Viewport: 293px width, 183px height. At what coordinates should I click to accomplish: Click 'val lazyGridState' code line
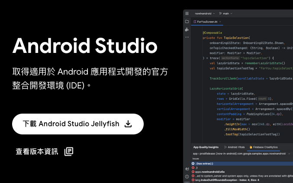point(248,63)
